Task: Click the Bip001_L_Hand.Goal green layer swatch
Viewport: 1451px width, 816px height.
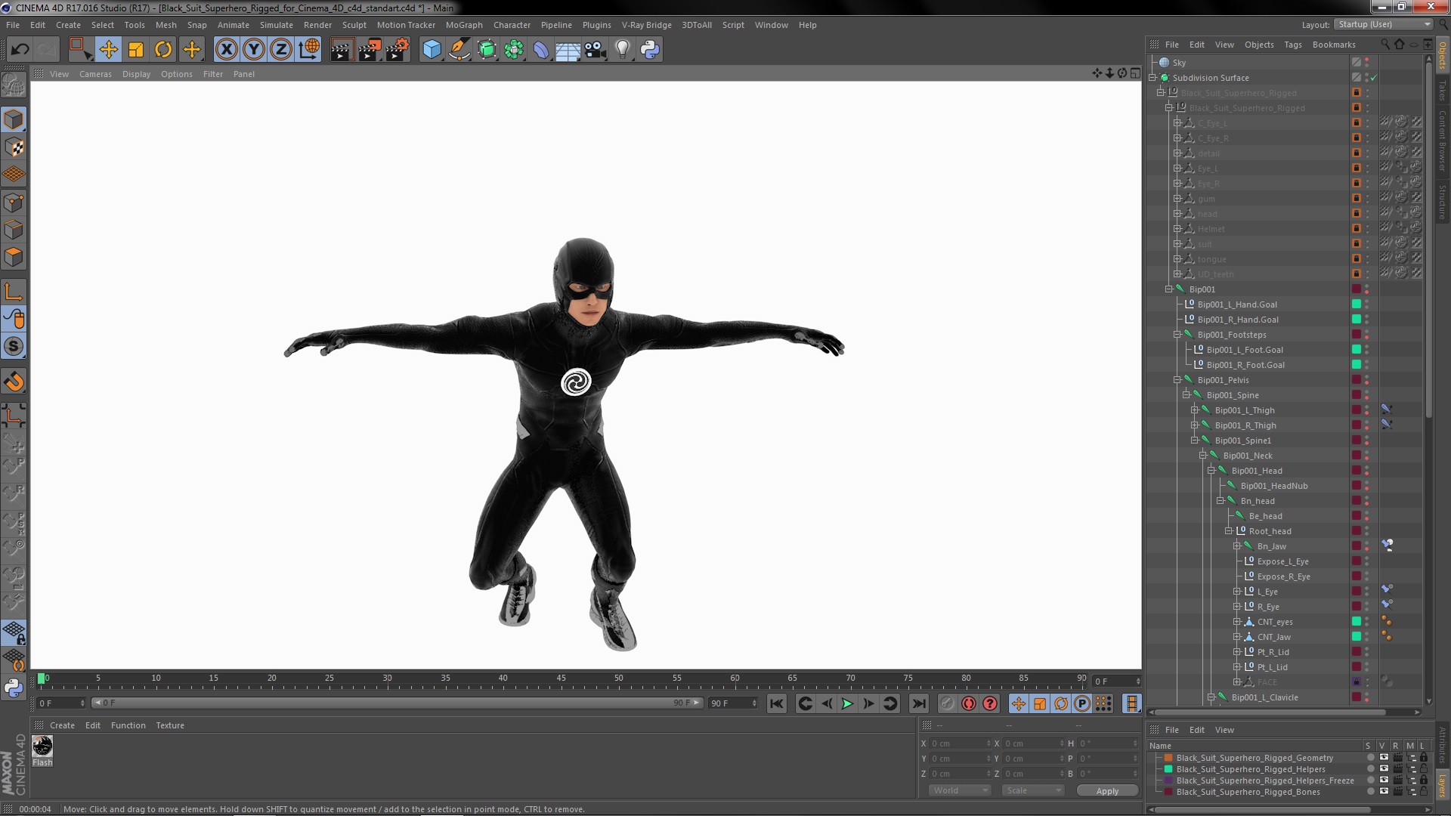Action: click(1357, 304)
